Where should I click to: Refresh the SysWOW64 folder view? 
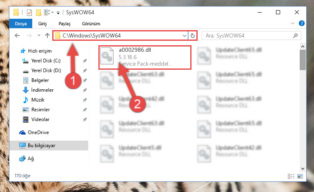coord(193,35)
